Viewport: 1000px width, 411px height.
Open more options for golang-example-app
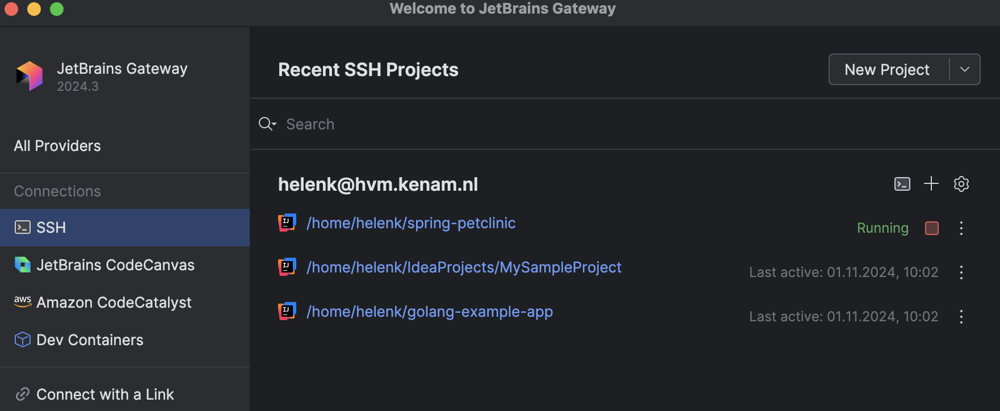pos(961,317)
